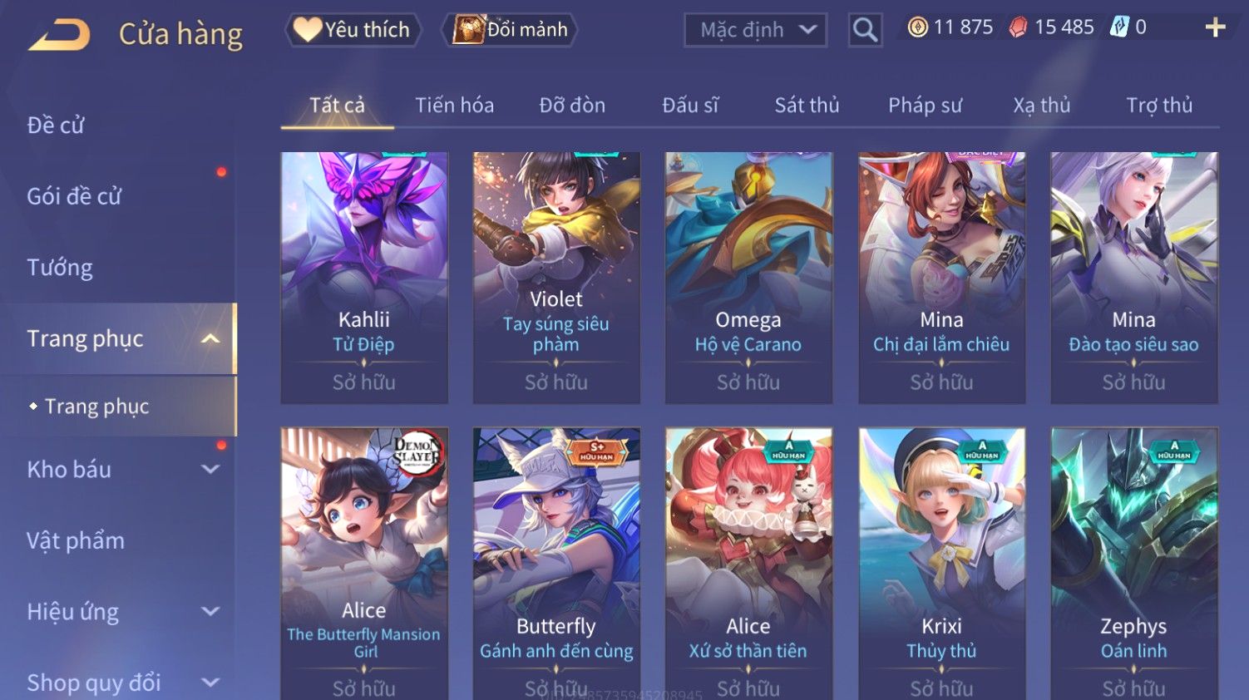Expand the Kho báu sidebar section
The width and height of the screenshot is (1249, 700).
(x=210, y=469)
